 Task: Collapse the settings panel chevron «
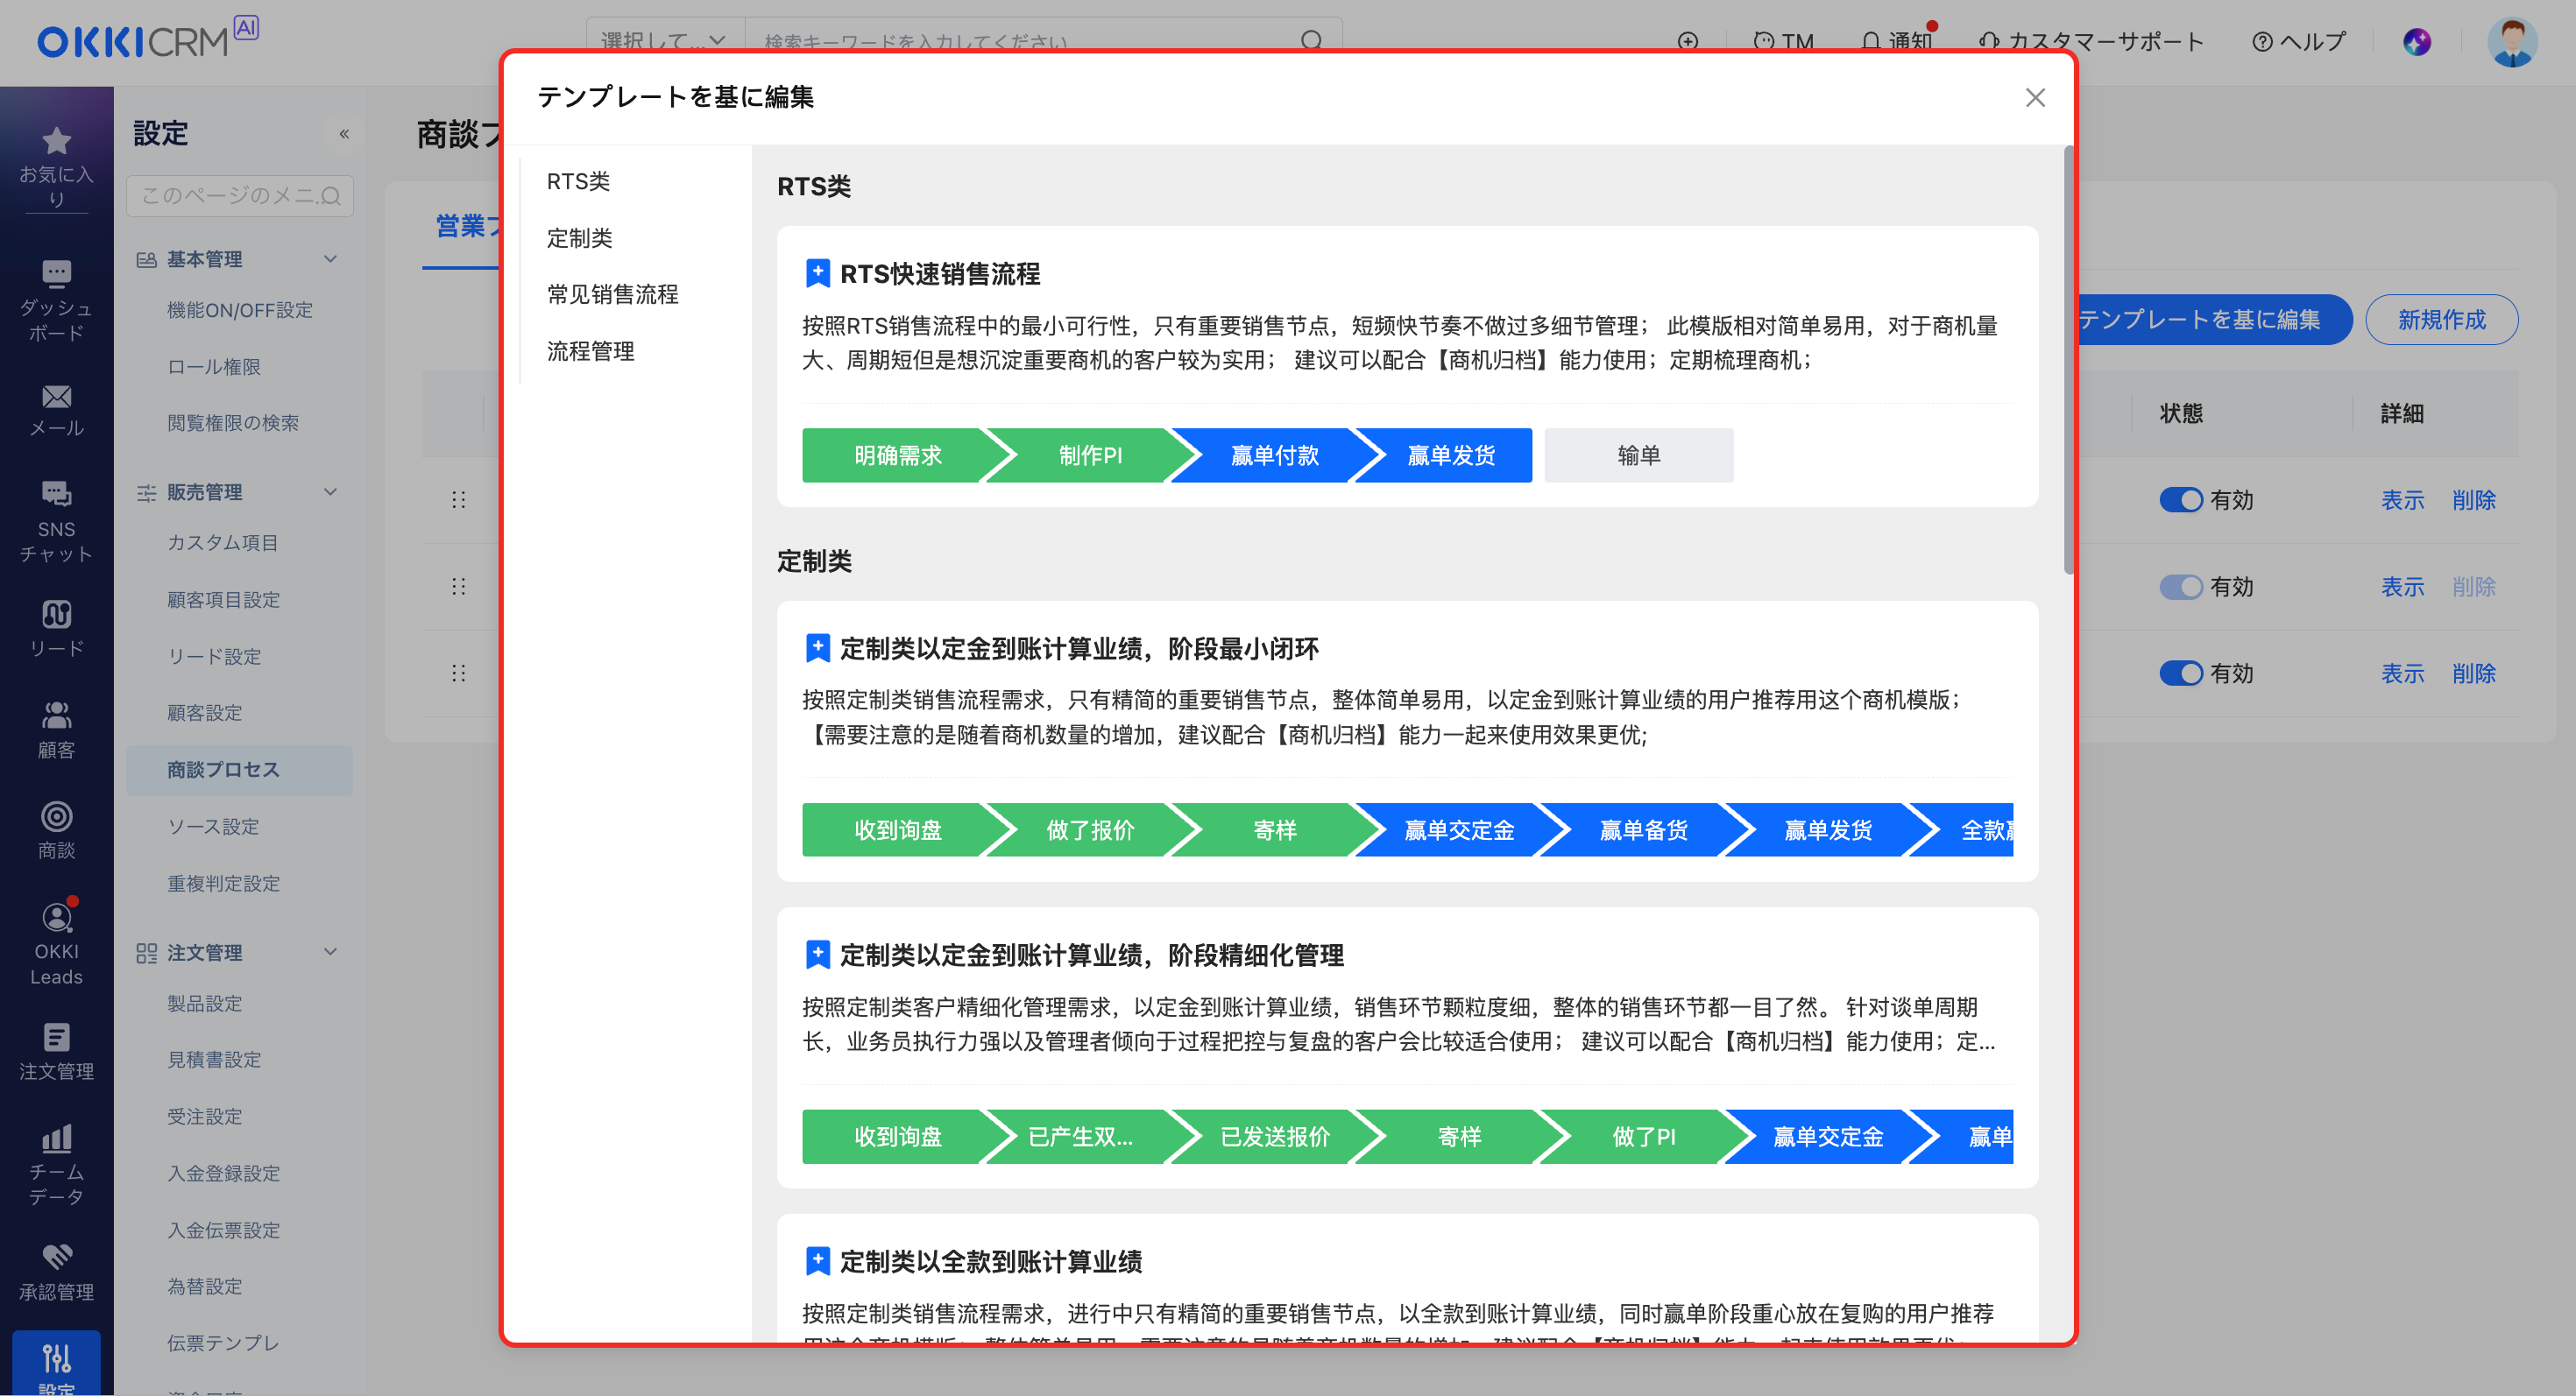(x=344, y=133)
